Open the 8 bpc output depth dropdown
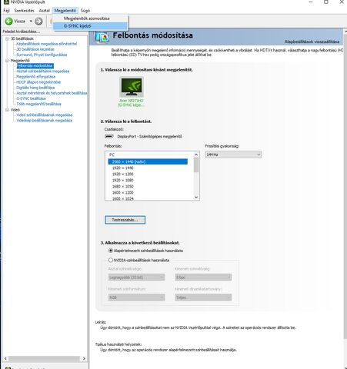This screenshot has height=369, width=347. point(203,278)
